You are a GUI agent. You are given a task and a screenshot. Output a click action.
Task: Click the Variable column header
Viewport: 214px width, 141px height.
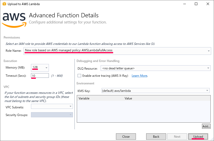pos(84,98)
